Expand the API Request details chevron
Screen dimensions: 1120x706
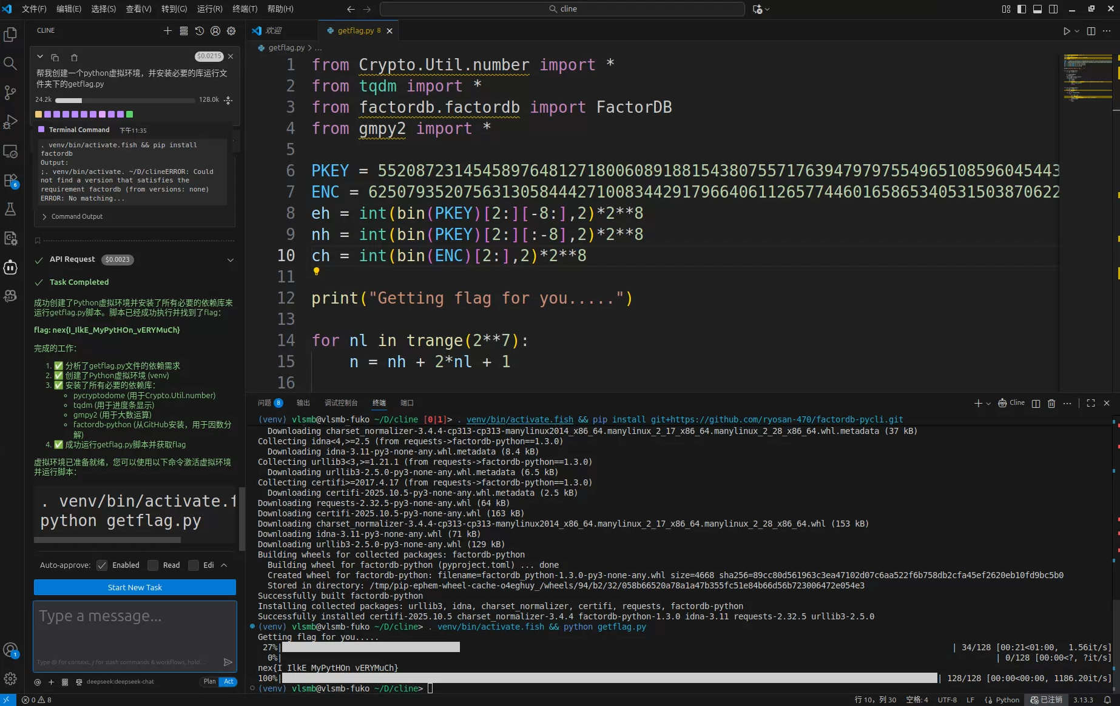pyautogui.click(x=230, y=260)
